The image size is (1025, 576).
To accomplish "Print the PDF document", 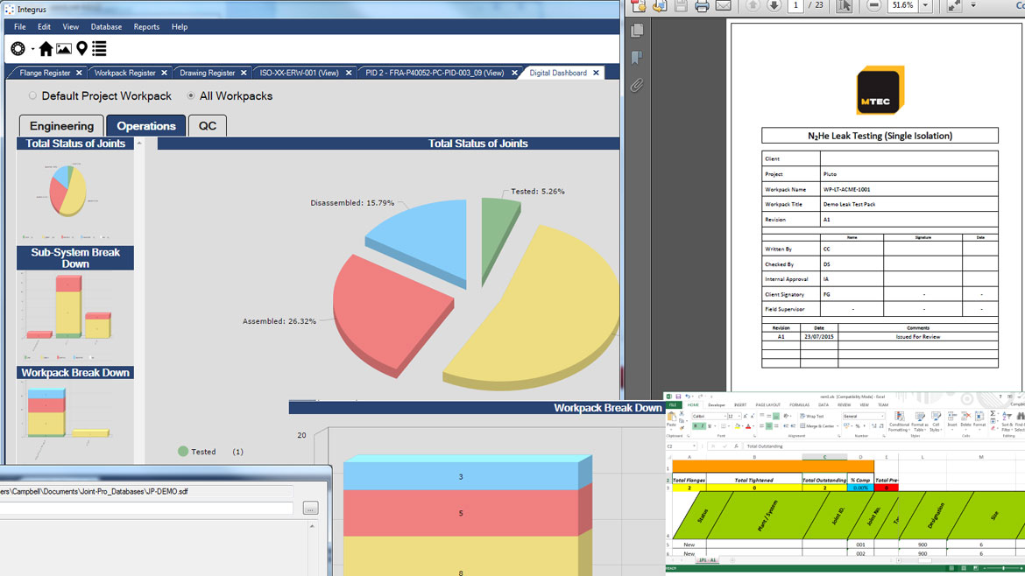I will coord(701,6).
